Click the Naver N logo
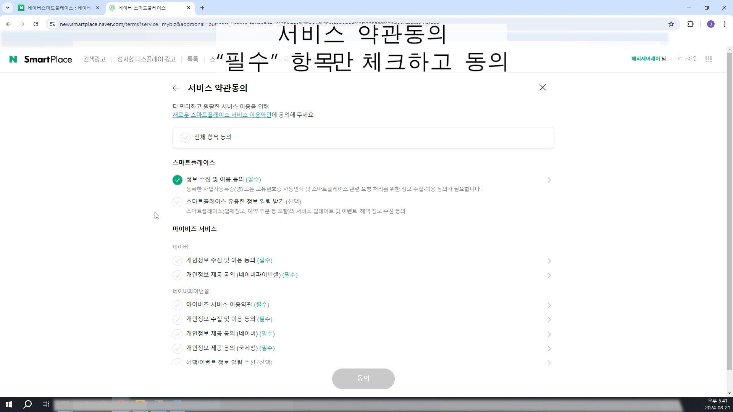This screenshot has width=733, height=412. tap(13, 59)
